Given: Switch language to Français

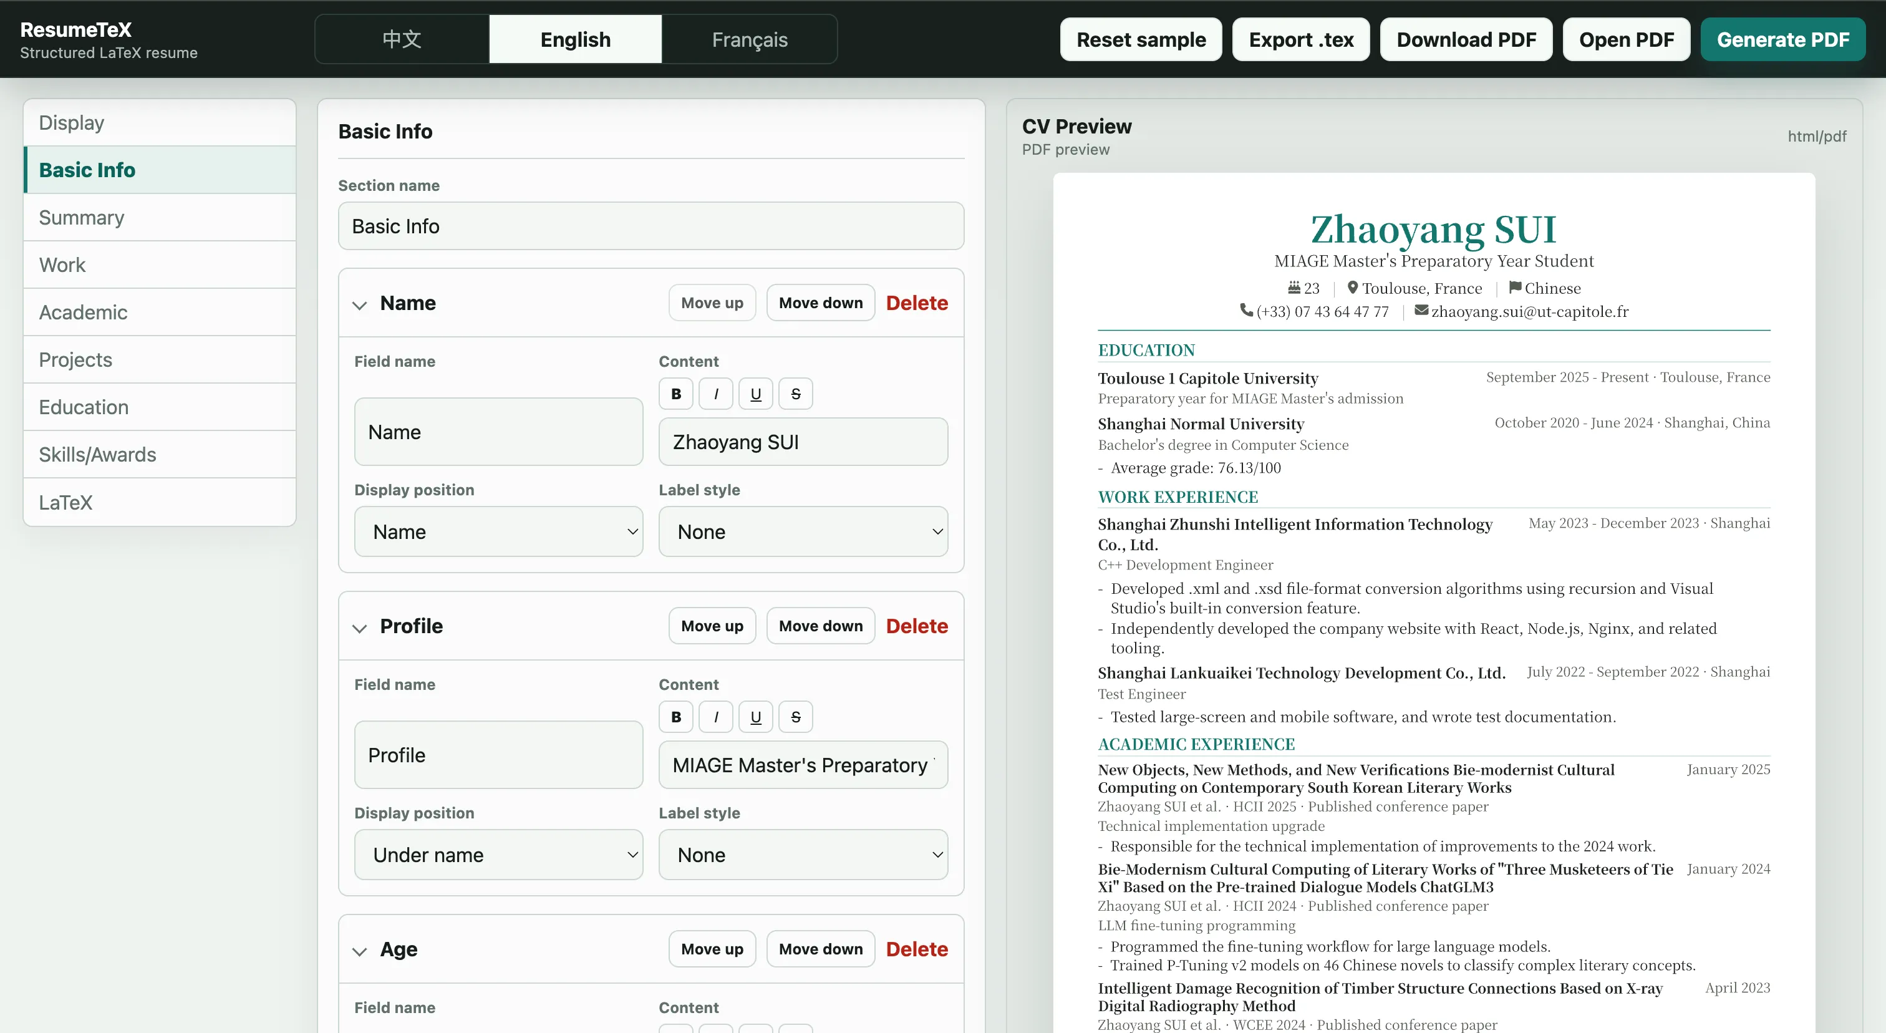Looking at the screenshot, I should [750, 39].
